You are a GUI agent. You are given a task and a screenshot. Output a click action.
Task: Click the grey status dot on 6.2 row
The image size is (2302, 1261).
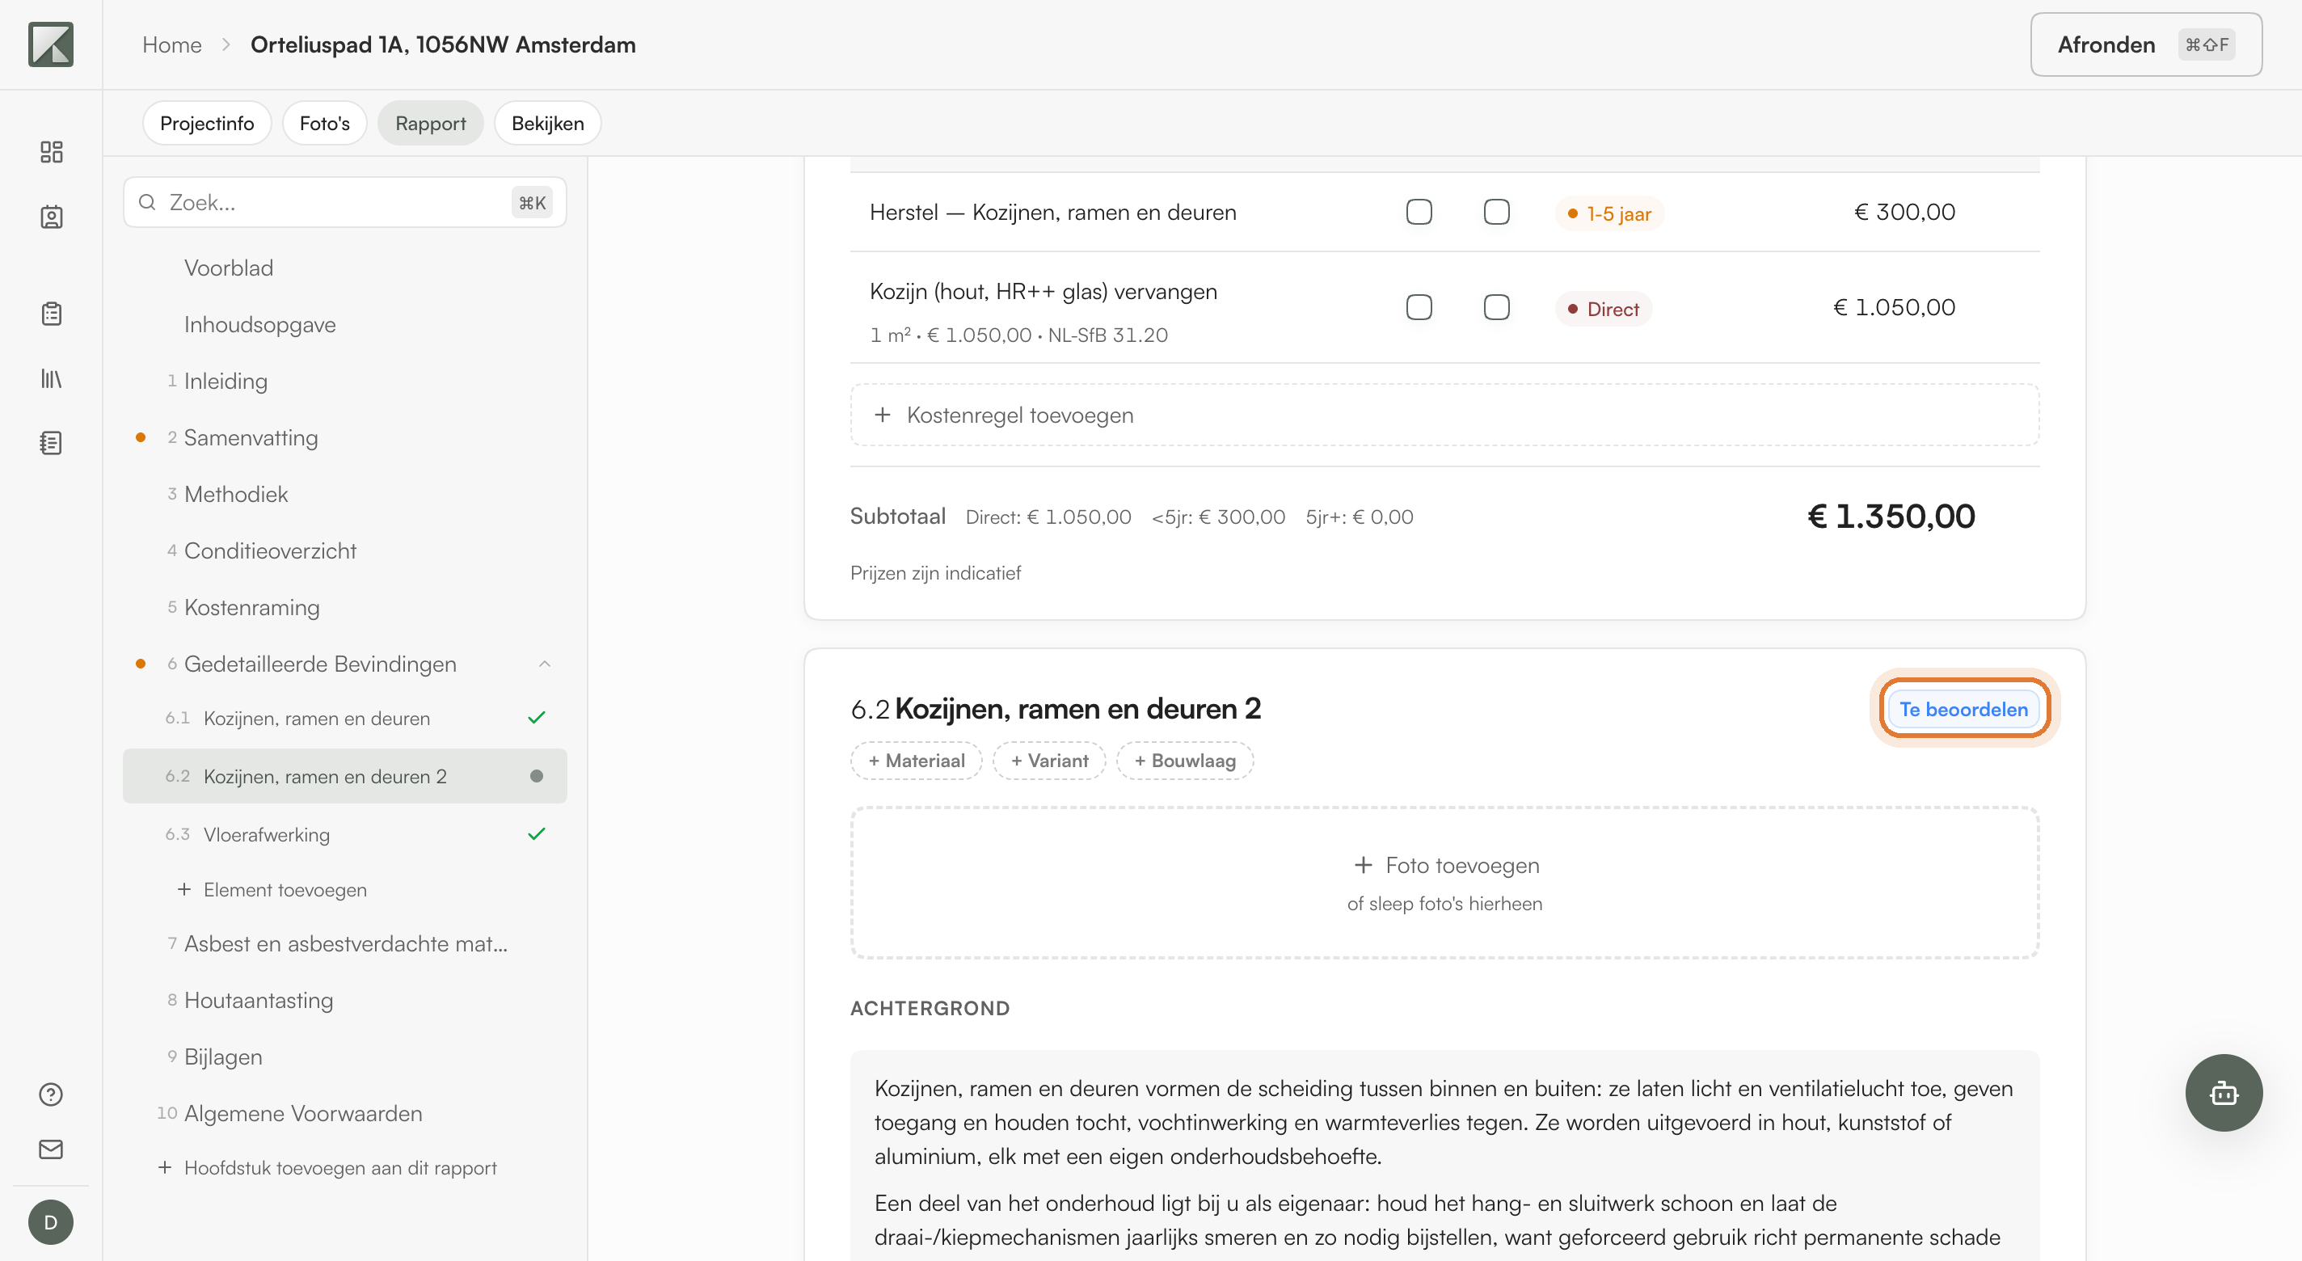[x=536, y=776]
